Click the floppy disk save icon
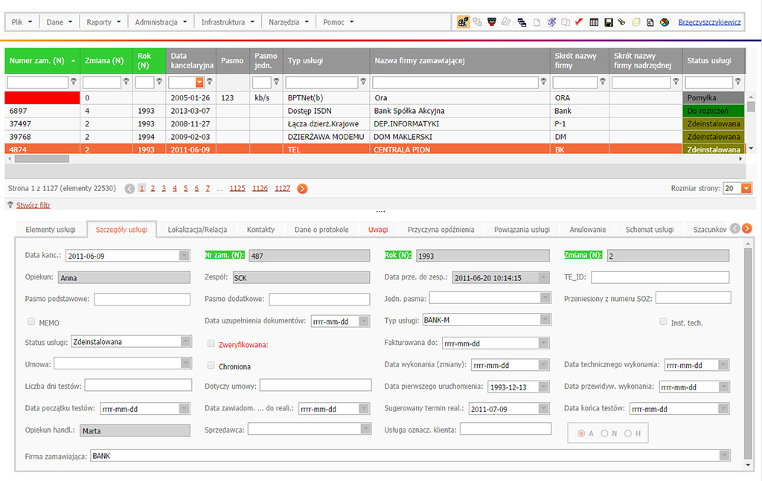Screen dimensions: 762x481 [x=608, y=22]
